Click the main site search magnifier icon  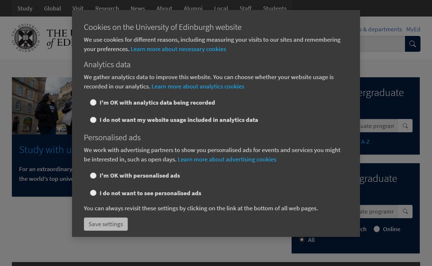click(413, 44)
